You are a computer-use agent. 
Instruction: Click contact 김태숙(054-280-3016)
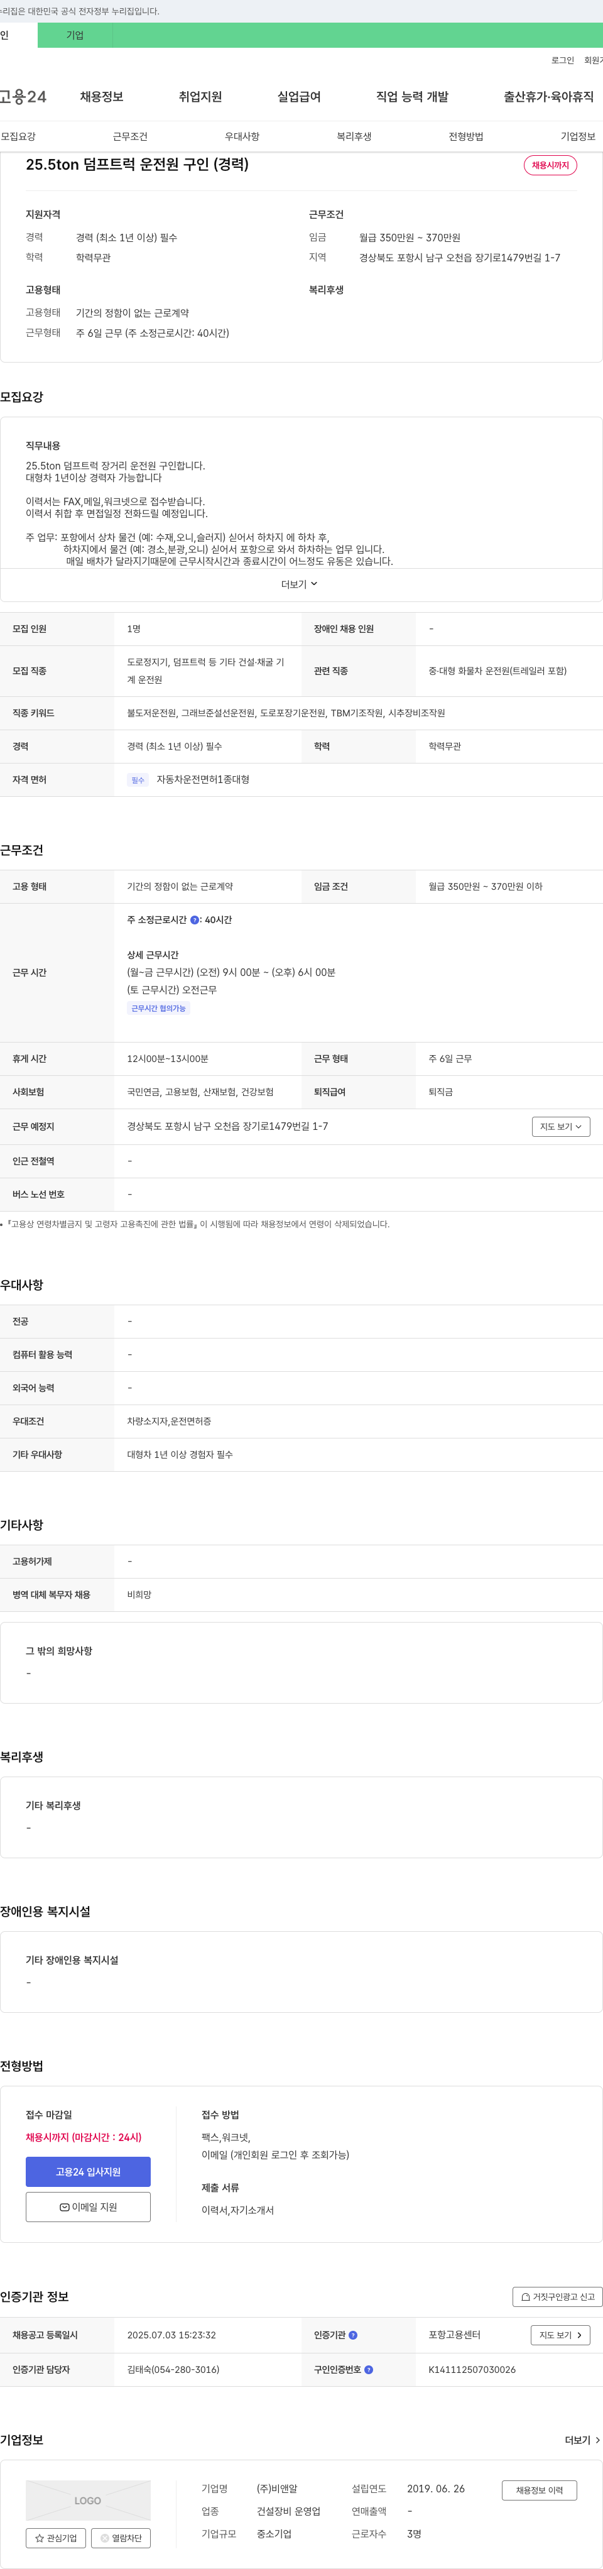click(173, 2370)
